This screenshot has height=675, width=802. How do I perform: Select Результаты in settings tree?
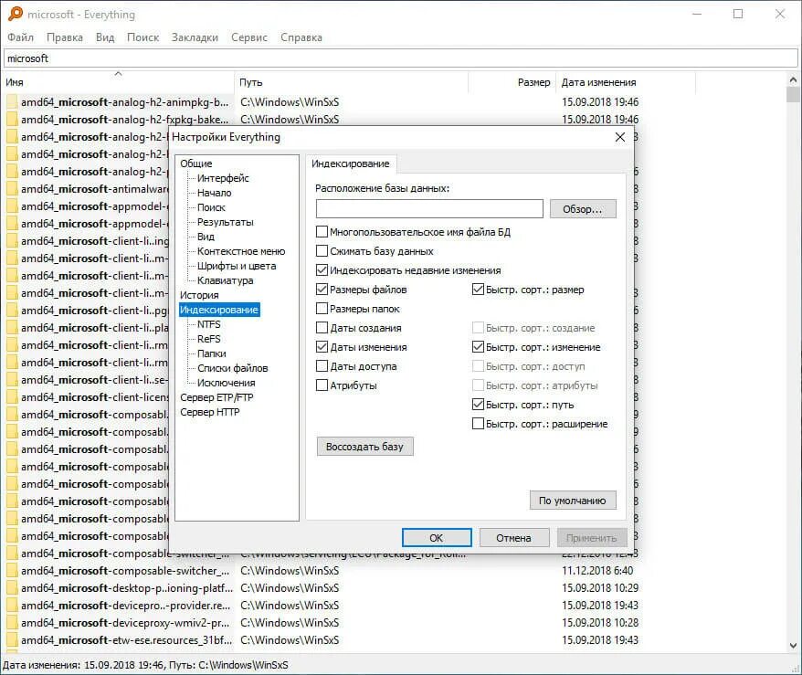click(x=226, y=222)
